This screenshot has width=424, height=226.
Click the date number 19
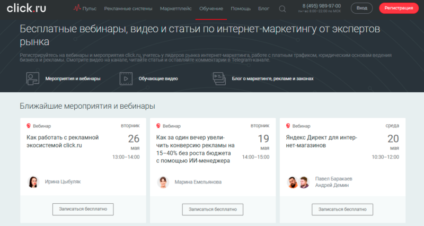tap(263, 139)
